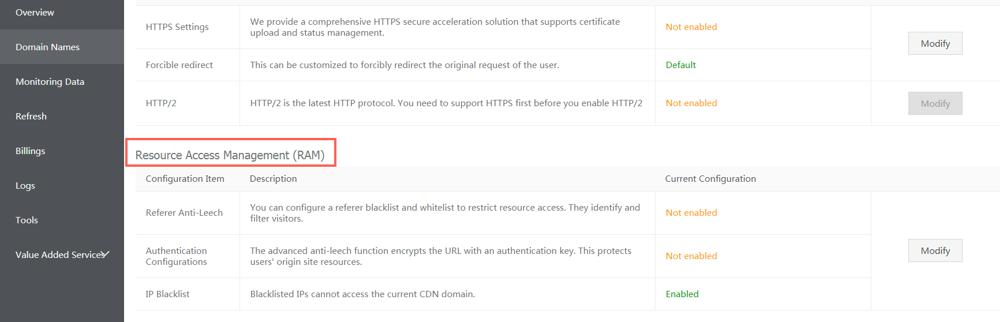Select the Referer Anti-Leech row label
The height and width of the screenshot is (322, 1003).
(x=184, y=213)
